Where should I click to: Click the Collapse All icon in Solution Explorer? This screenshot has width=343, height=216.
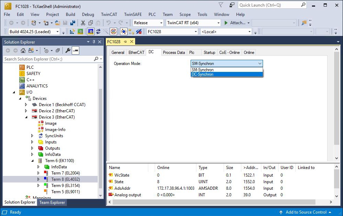pyautogui.click(x=58, y=51)
